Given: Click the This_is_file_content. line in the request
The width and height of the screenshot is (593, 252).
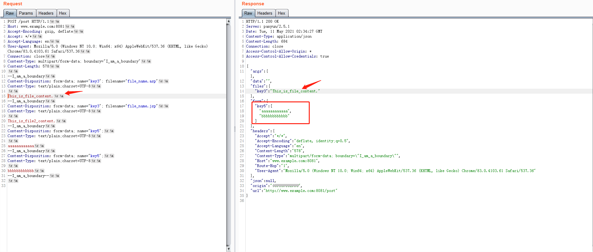Looking at the screenshot, I should coord(30,96).
